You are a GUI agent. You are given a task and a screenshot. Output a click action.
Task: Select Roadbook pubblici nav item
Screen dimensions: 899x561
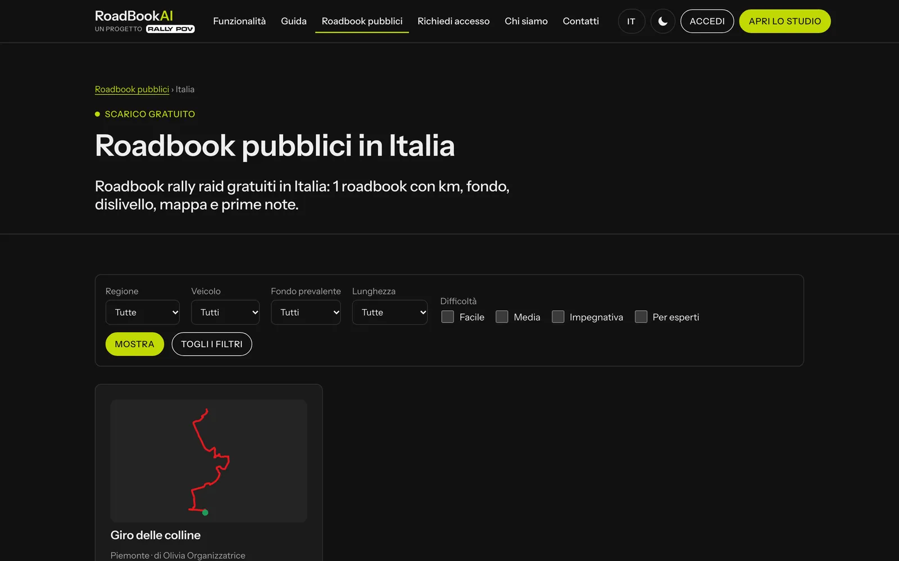(362, 21)
